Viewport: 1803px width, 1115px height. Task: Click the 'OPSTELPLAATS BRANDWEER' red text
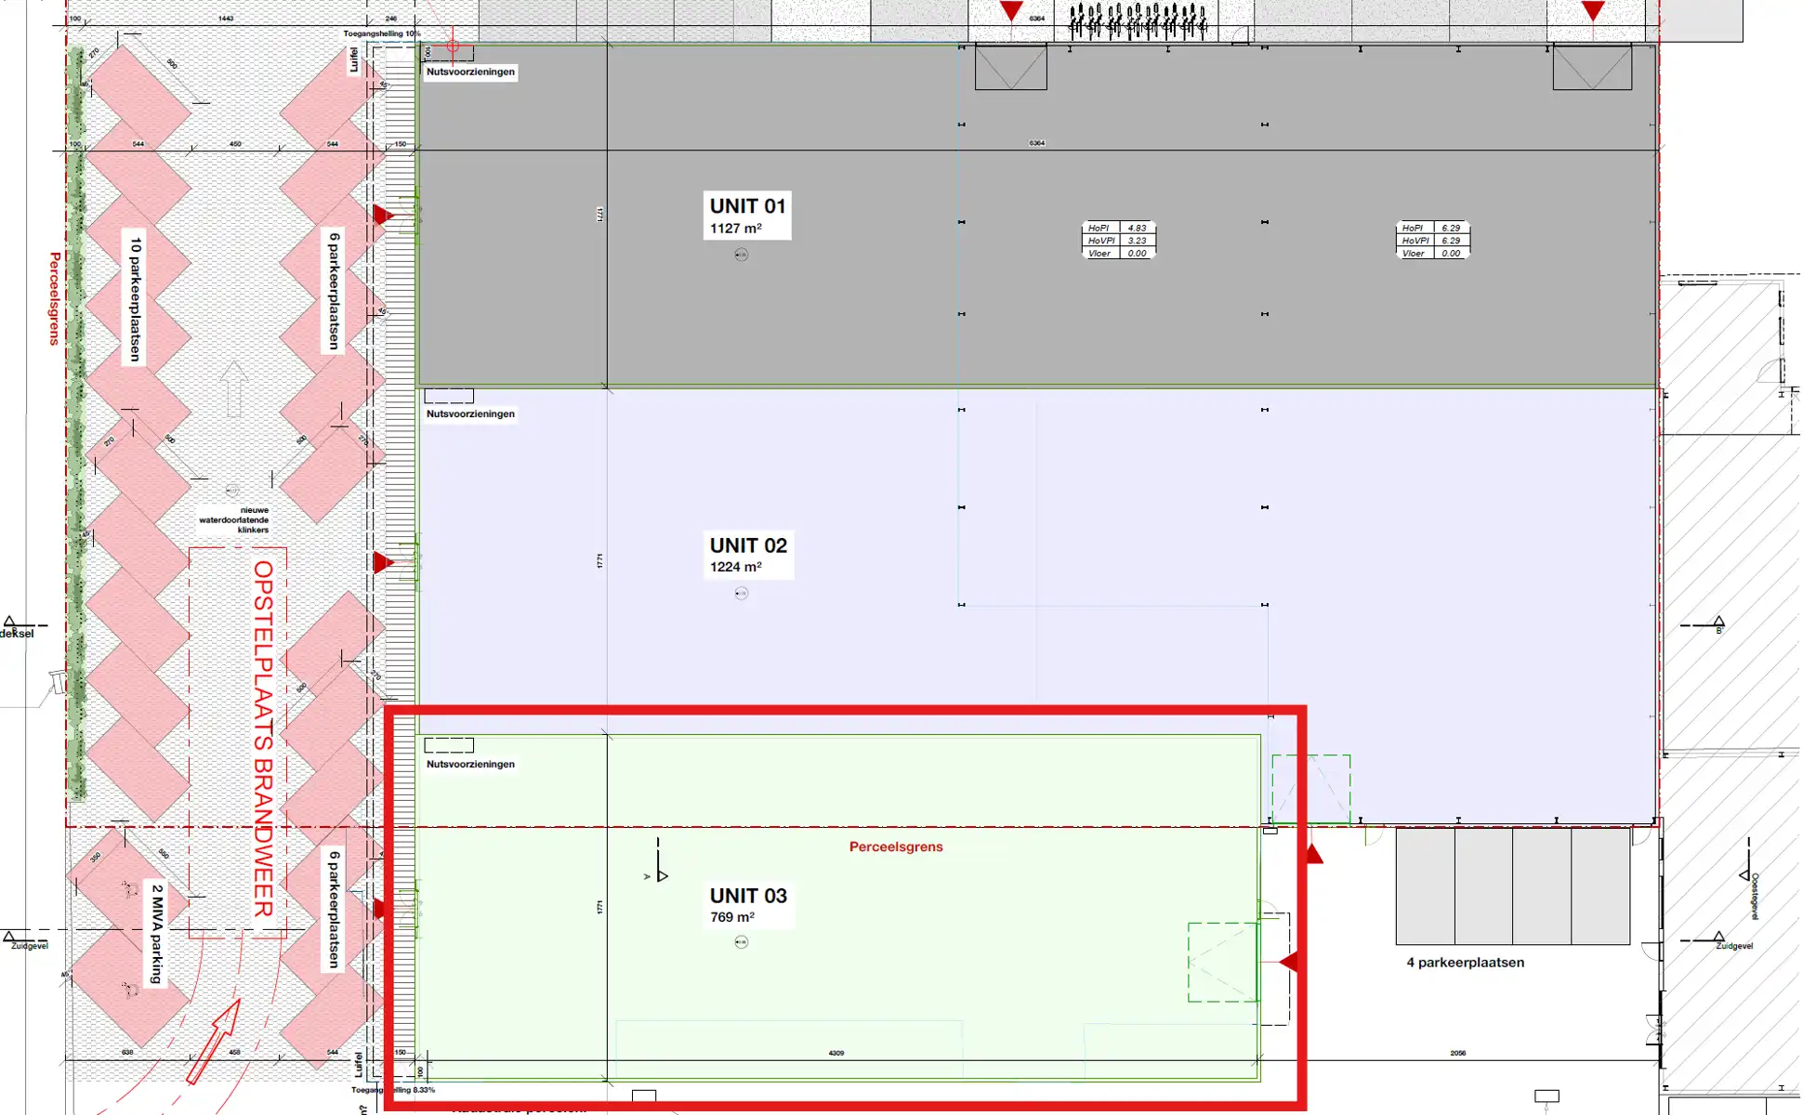click(263, 739)
